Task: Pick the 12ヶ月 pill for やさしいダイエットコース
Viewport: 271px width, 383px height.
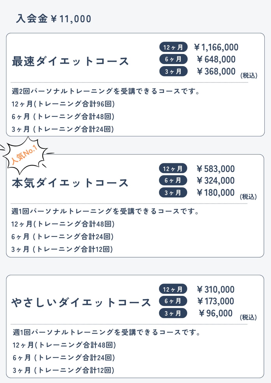Action: 173,289
